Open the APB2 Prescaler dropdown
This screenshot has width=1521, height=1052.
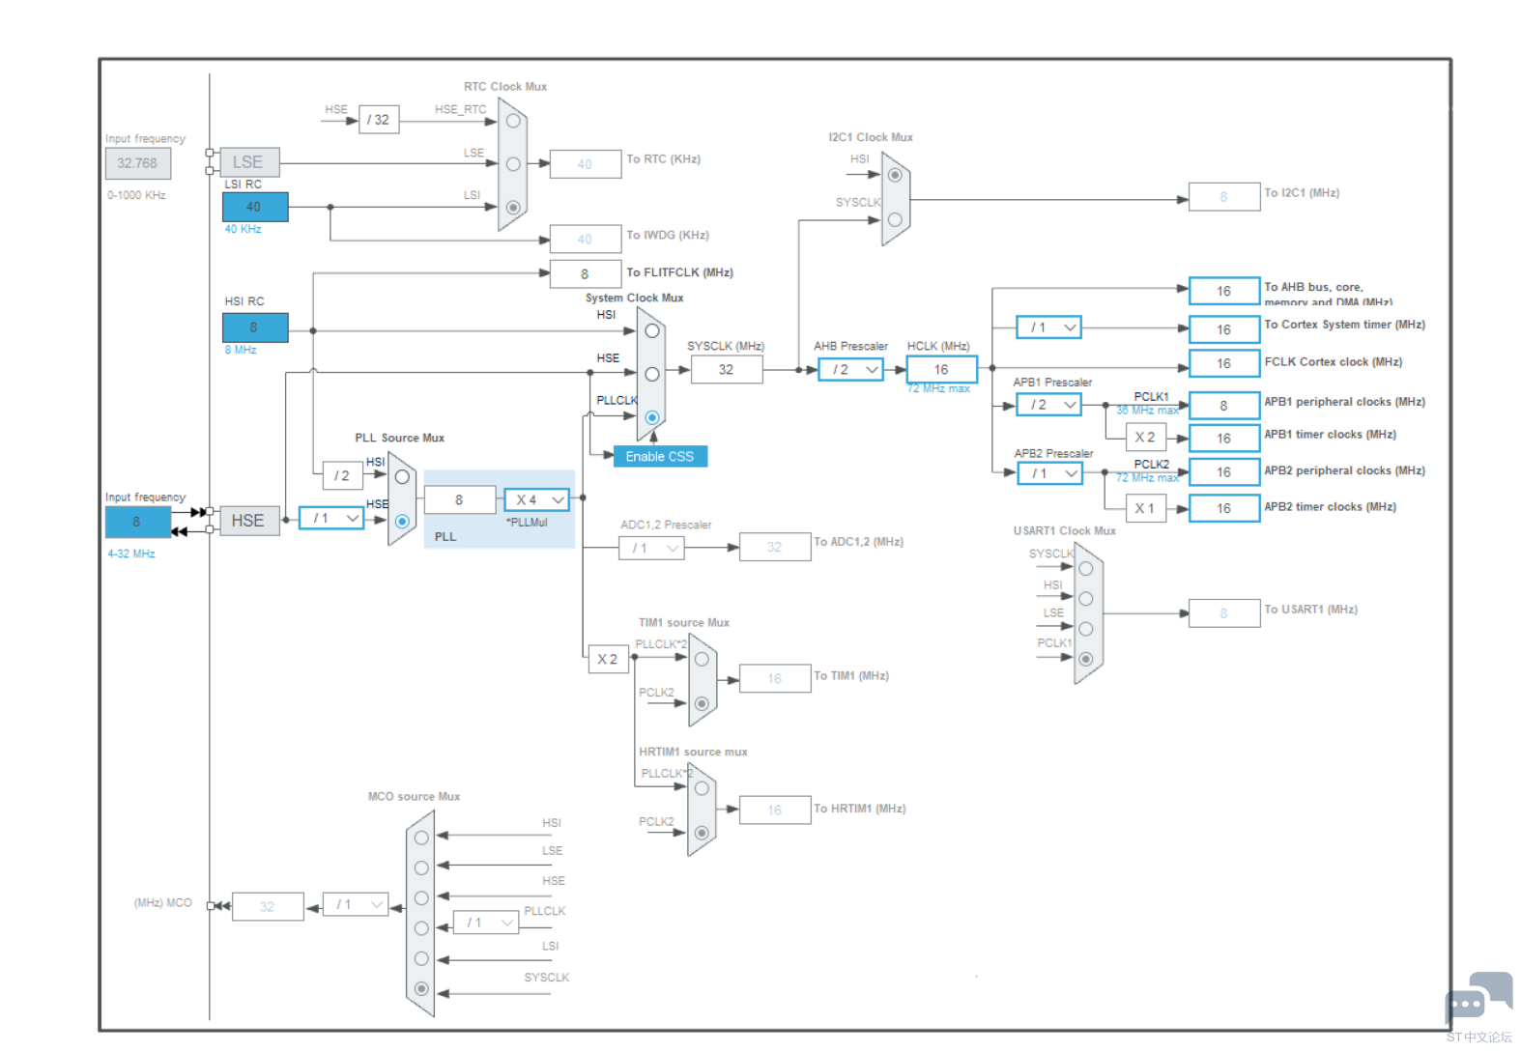click(1048, 473)
